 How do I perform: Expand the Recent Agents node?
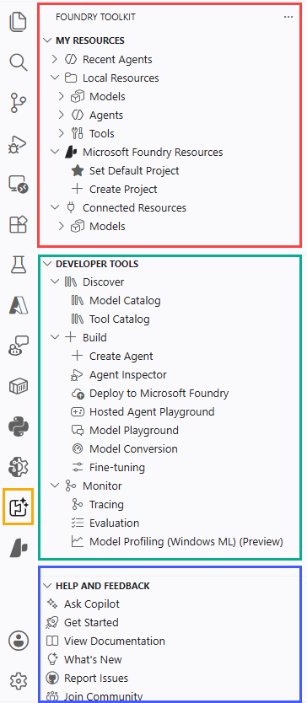point(54,59)
